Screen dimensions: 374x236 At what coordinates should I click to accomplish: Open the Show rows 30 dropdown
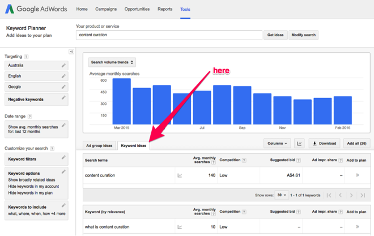(282, 195)
